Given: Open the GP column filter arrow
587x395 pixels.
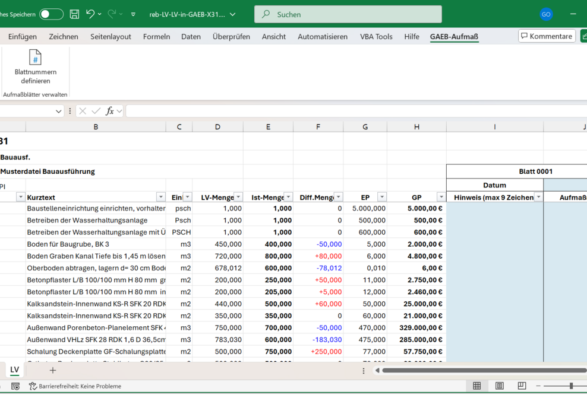Looking at the screenshot, I should 441,197.
